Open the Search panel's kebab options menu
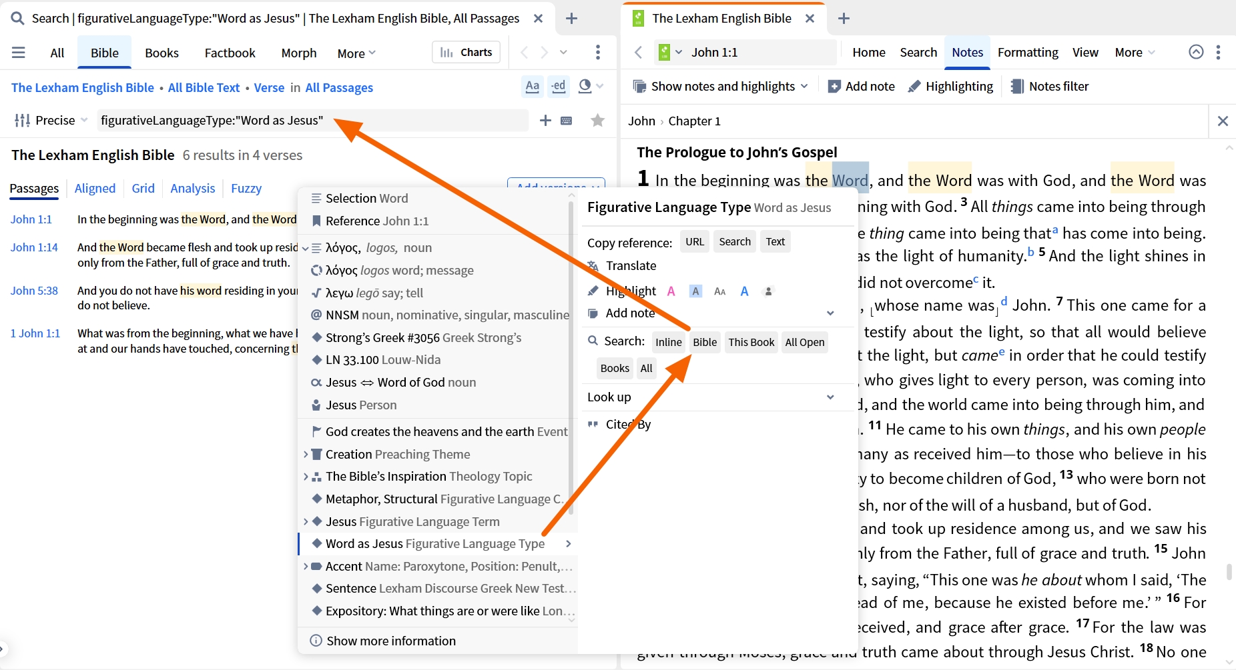Image resolution: width=1236 pixels, height=670 pixels. coord(597,52)
